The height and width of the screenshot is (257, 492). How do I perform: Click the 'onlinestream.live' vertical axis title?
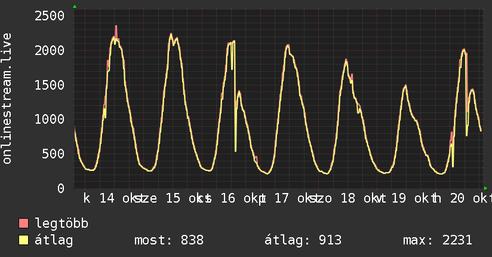(7, 99)
